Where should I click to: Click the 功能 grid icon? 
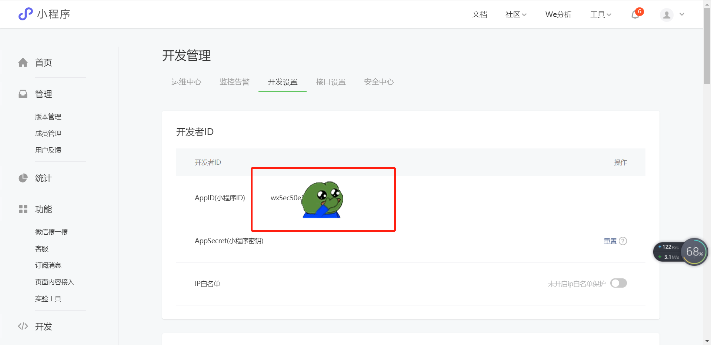pyautogui.click(x=23, y=209)
